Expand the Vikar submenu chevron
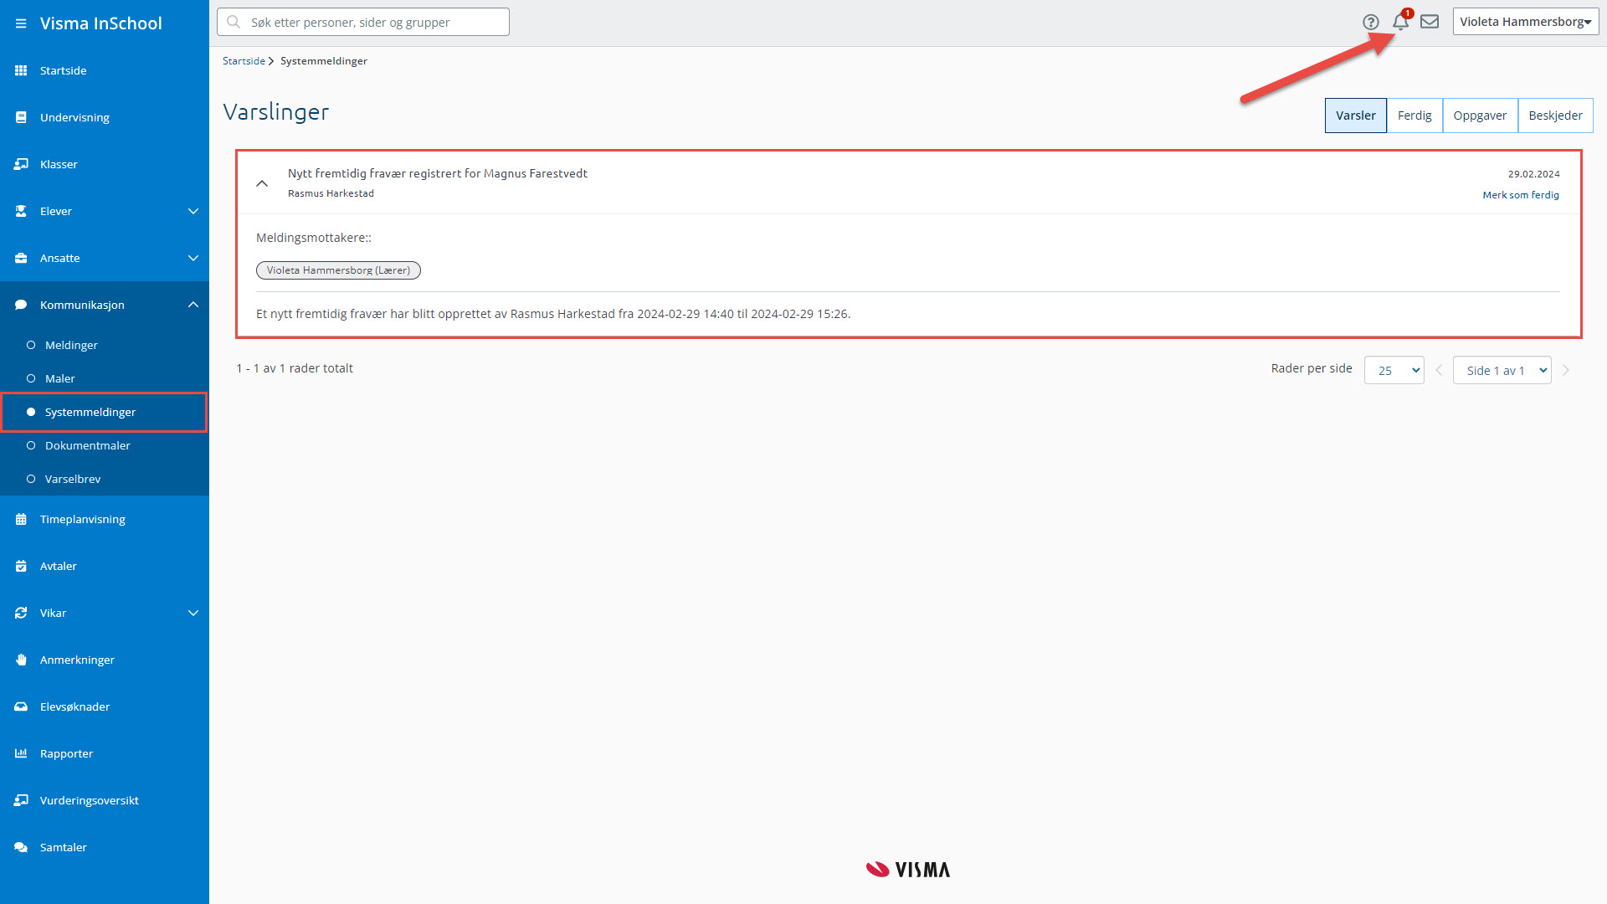The width and height of the screenshot is (1607, 904). 193,613
